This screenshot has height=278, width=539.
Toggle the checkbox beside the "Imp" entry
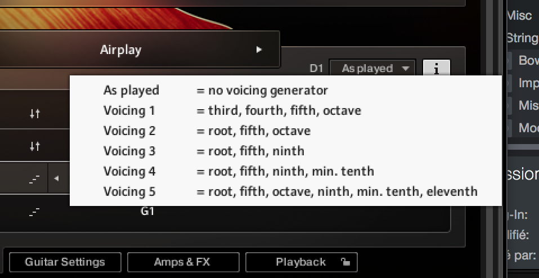pos(509,83)
